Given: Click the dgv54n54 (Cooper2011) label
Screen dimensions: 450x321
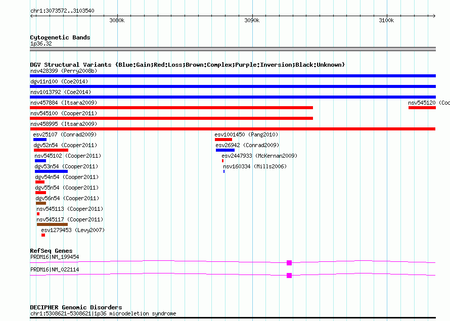Looking at the screenshot, I should pos(67,177).
